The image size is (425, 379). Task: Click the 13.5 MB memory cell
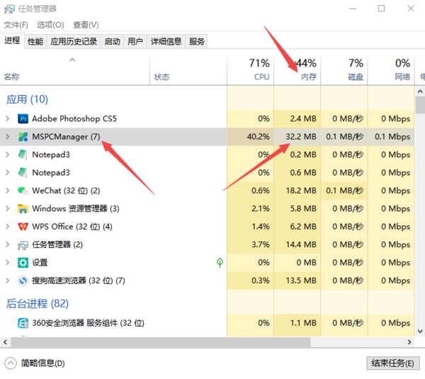click(297, 281)
